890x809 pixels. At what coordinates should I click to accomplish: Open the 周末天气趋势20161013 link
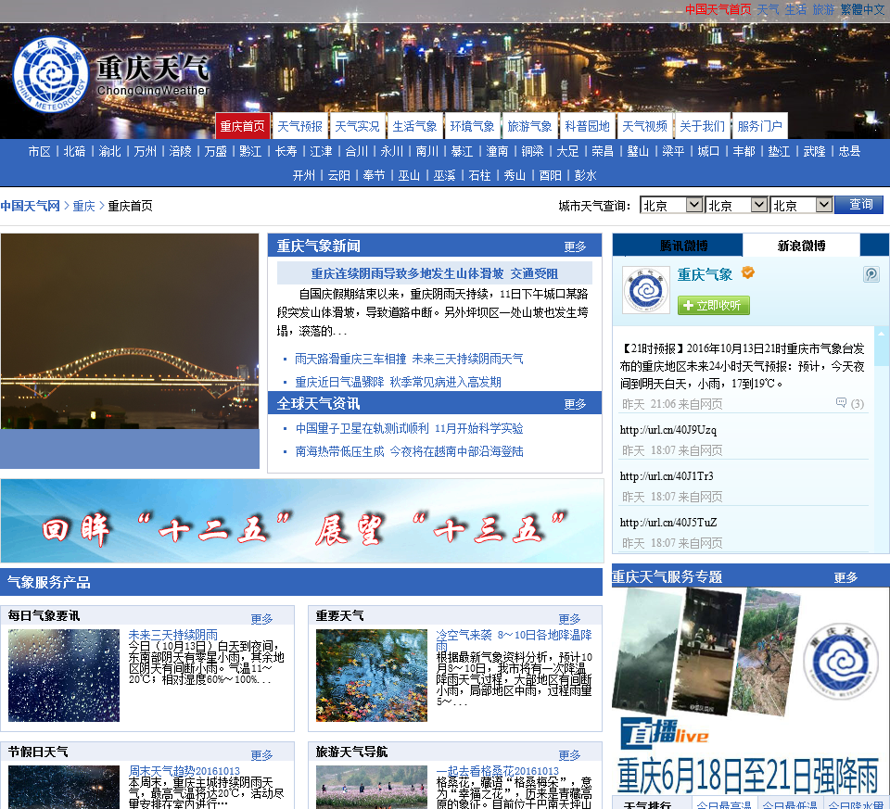pyautogui.click(x=184, y=771)
